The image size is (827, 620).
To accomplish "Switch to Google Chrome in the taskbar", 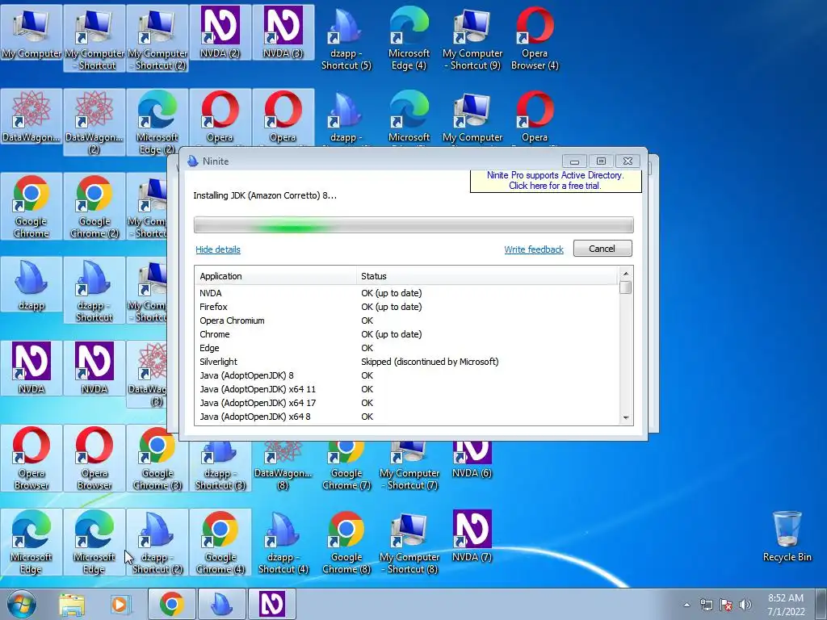I will pos(171,604).
